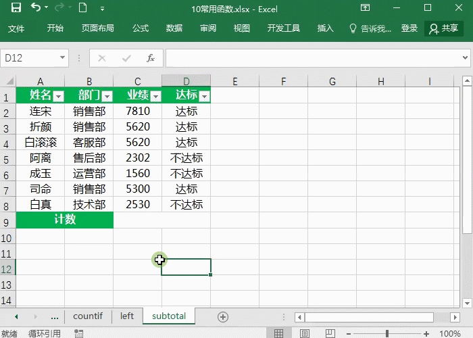The width and height of the screenshot is (473, 338).
Task: Click the scroll down arrow of vertical scrollbar
Action: point(467,303)
